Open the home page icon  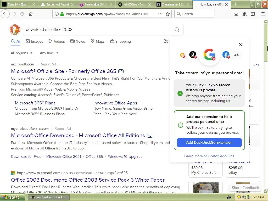[x=31, y=14]
